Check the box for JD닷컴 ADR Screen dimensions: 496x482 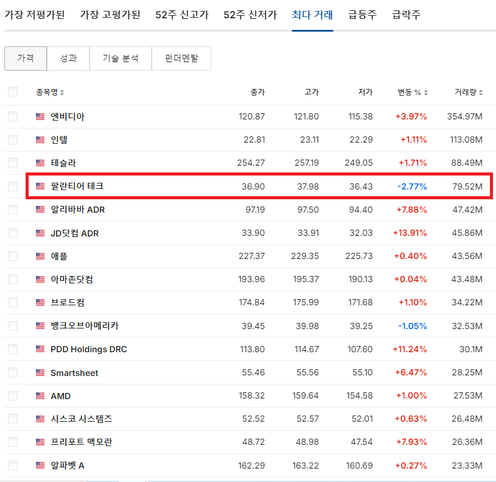pyautogui.click(x=13, y=233)
